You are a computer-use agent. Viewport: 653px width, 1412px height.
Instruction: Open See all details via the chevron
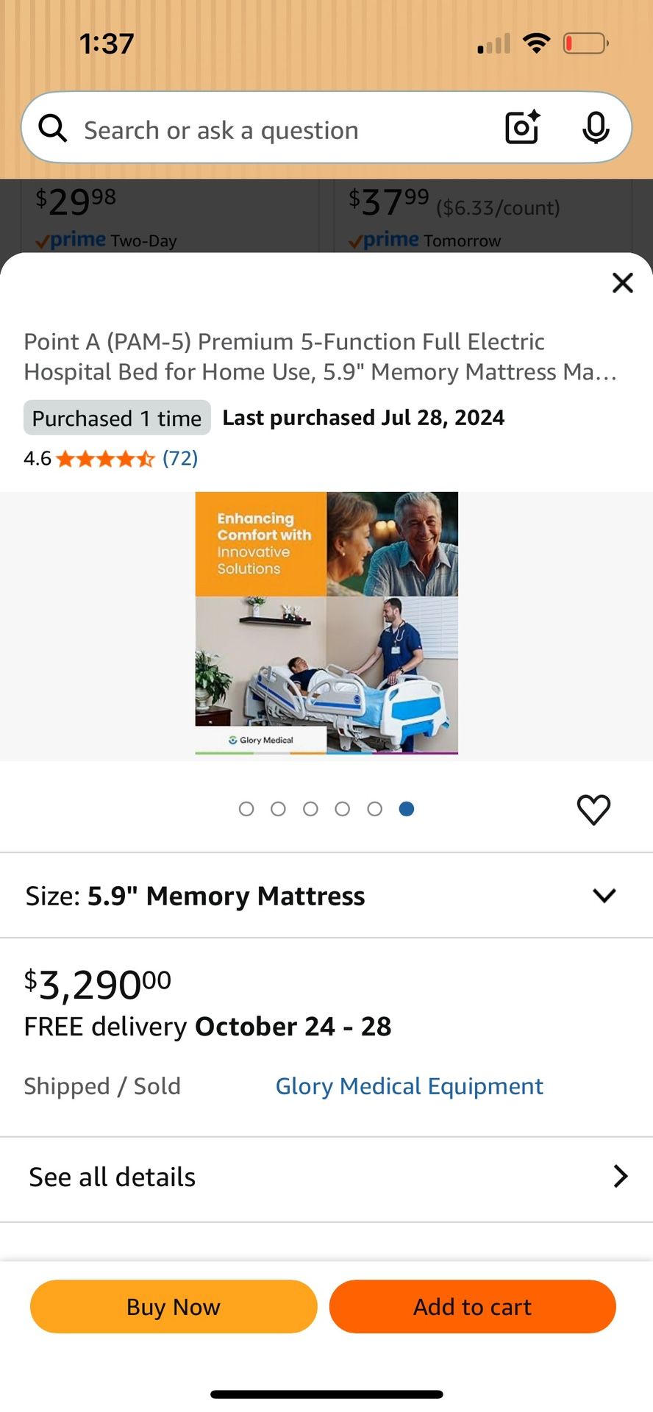(x=620, y=1176)
